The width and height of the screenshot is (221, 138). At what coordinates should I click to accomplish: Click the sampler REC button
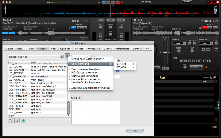point(216,49)
